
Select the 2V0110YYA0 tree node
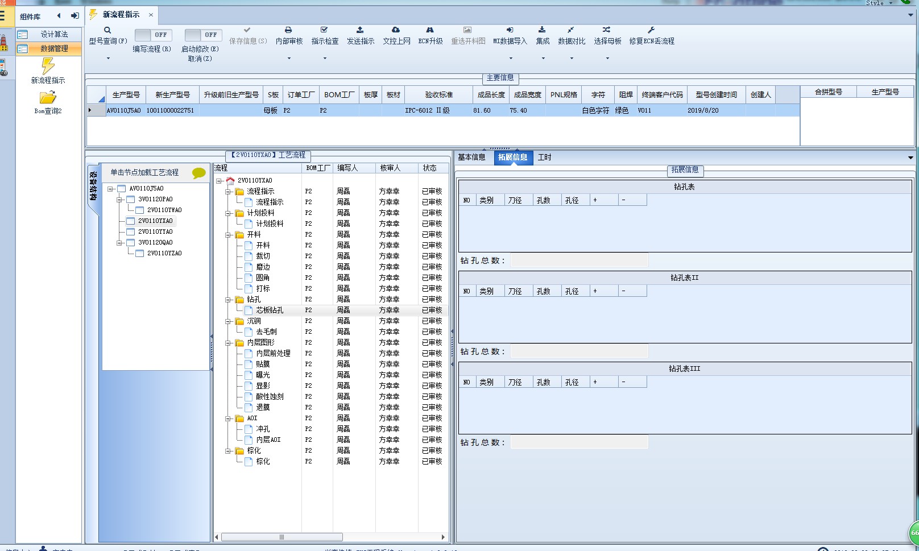tap(155, 232)
